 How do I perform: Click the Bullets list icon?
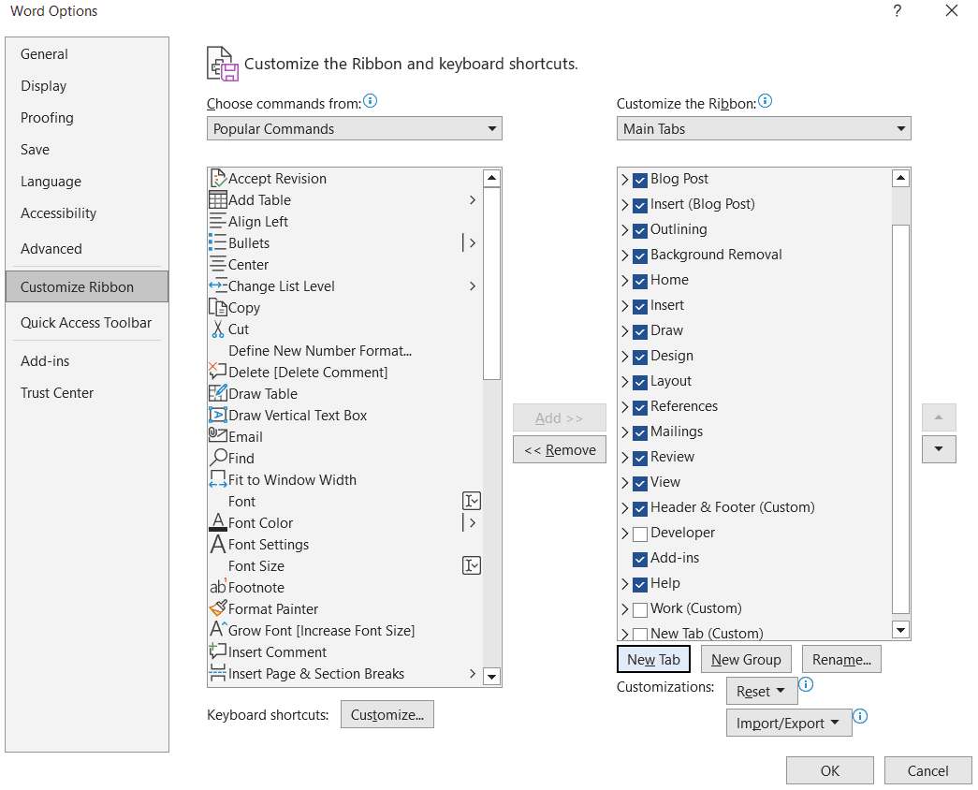[x=217, y=243]
